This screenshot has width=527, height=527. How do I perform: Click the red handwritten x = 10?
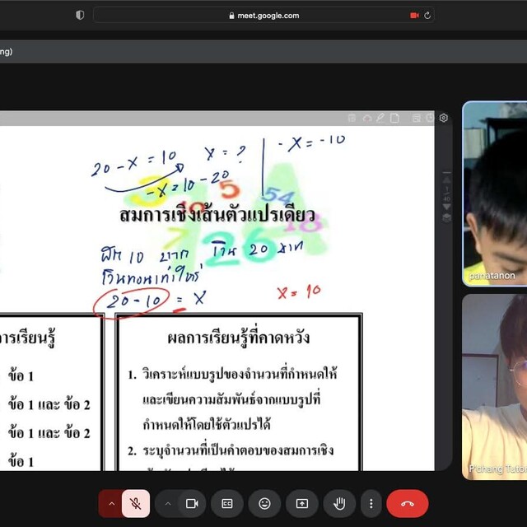299,291
